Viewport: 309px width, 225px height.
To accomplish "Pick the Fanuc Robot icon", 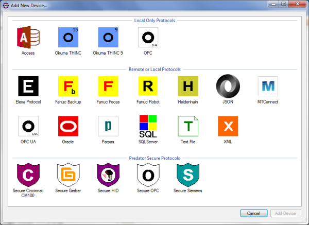I will [148, 86].
